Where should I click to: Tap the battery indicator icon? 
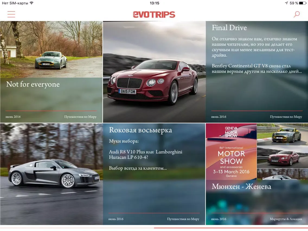click(x=303, y=3)
